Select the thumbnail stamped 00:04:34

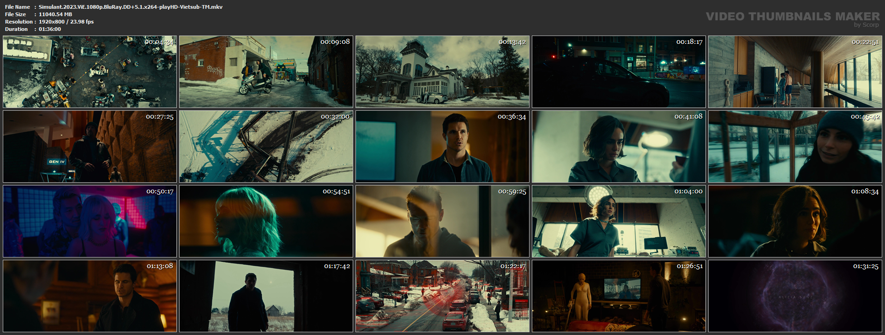click(90, 72)
